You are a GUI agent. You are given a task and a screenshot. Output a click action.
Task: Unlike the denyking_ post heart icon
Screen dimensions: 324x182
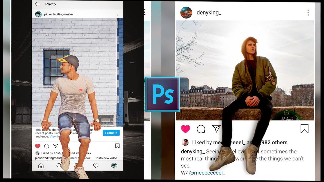coord(186,129)
